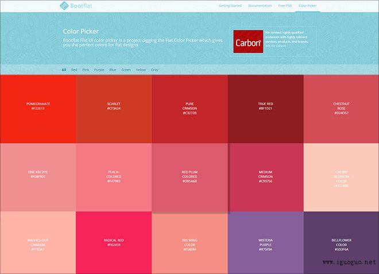Select the Color Picker nav tab
Image resolution: width=379 pixels, height=274 pixels.
[308, 6]
